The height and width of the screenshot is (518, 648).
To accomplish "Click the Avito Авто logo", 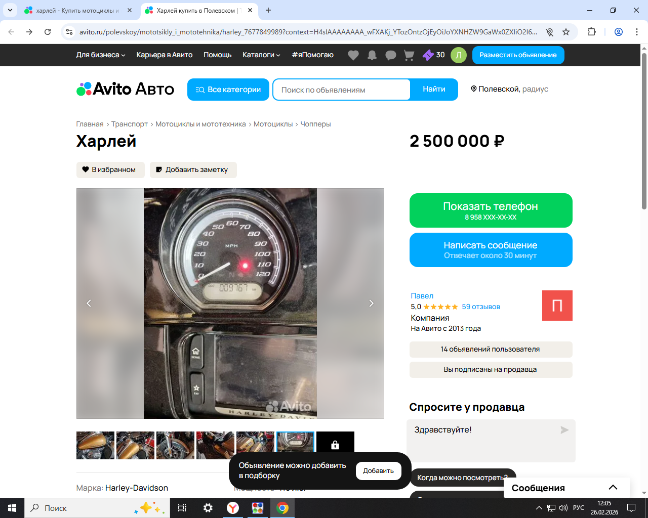I will tap(125, 90).
